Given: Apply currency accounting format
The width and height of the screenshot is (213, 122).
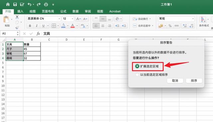Looking at the screenshot, I should tap(161, 26).
